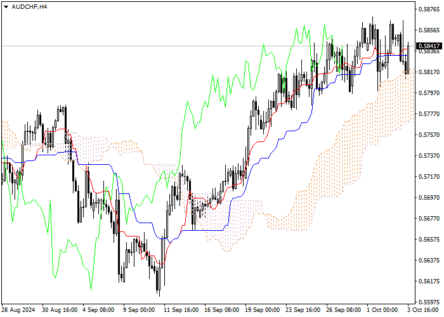Click the 30 Aug 16:00 time label

tap(60, 310)
